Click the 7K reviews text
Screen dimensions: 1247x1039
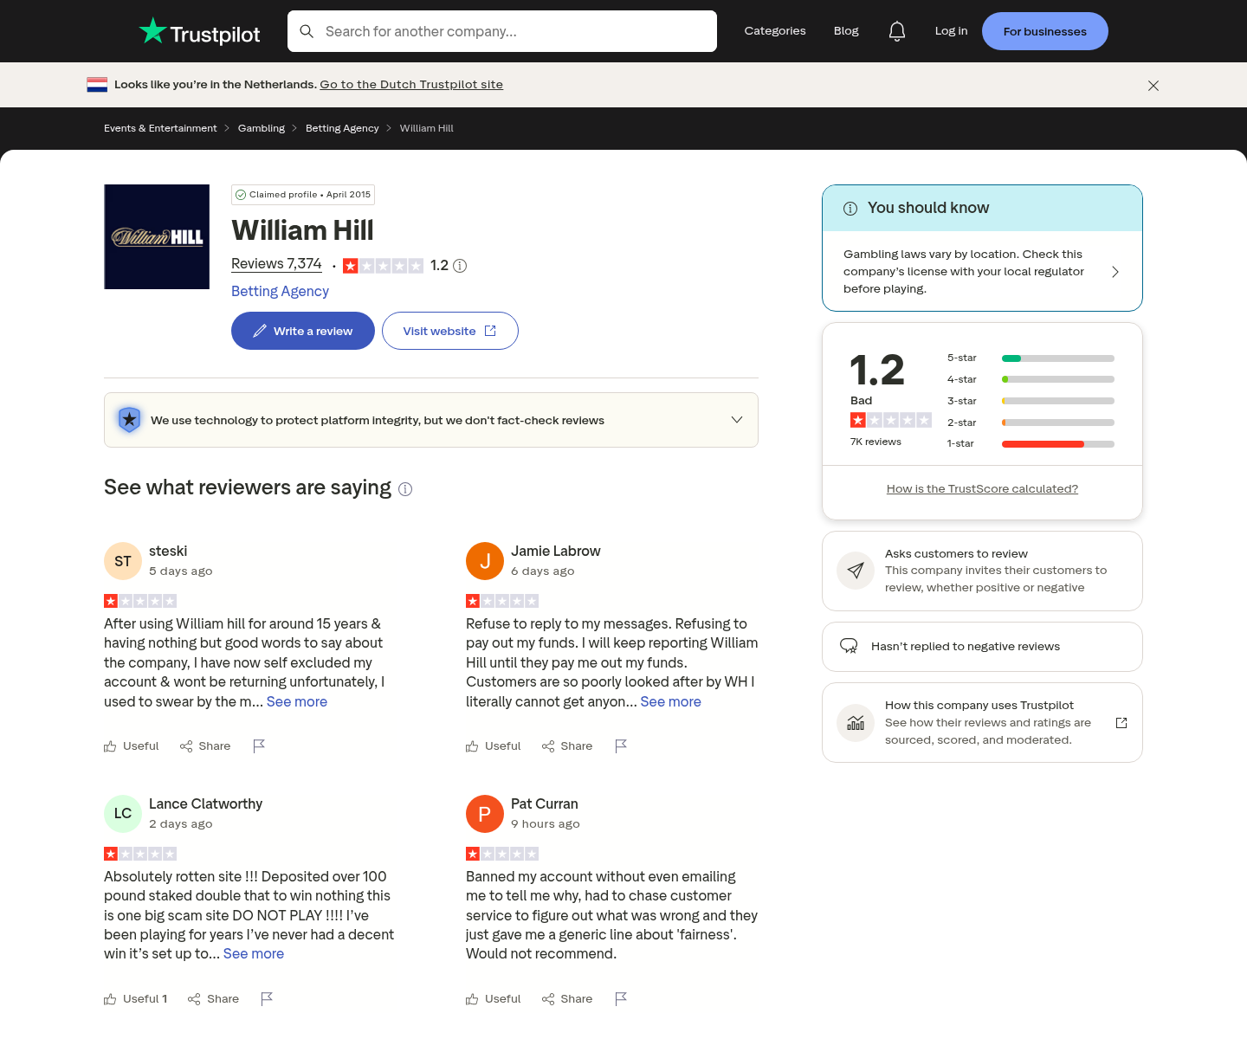875,442
